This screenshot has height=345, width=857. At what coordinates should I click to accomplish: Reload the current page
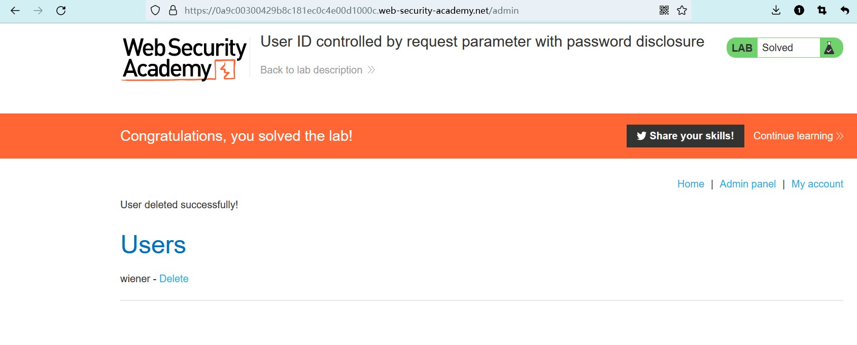pyautogui.click(x=61, y=11)
